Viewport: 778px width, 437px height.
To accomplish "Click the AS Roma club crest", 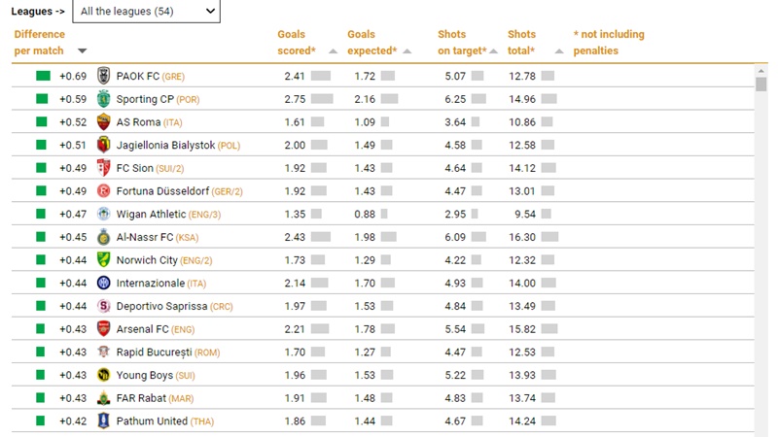I will [104, 121].
